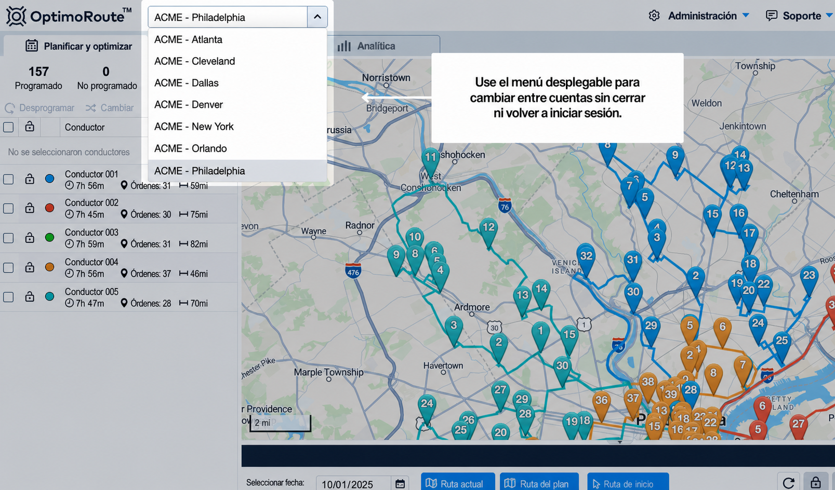
Task: Tick the select-all checkbox in the Conductor header
Action: 8,127
